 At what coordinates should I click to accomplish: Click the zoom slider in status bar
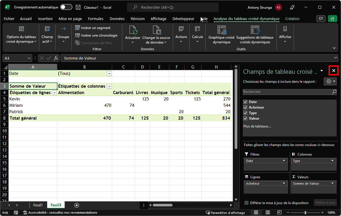[x=305, y=213]
